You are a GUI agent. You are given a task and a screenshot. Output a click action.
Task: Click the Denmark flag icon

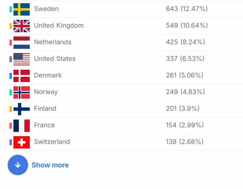pos(22,76)
